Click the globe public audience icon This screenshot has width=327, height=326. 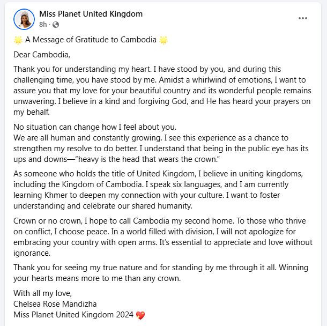[56, 25]
